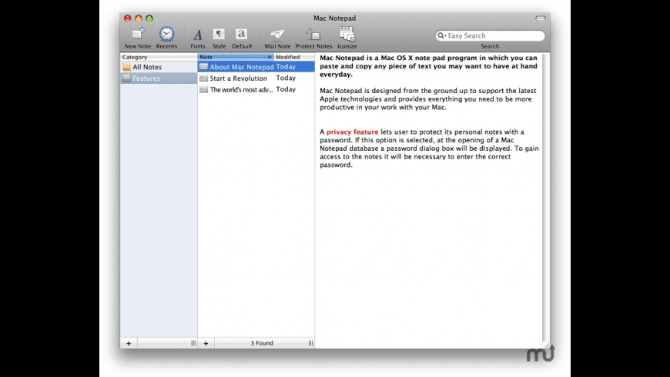Click The world's most adv... note icon
The image size is (670, 377).
(203, 89)
